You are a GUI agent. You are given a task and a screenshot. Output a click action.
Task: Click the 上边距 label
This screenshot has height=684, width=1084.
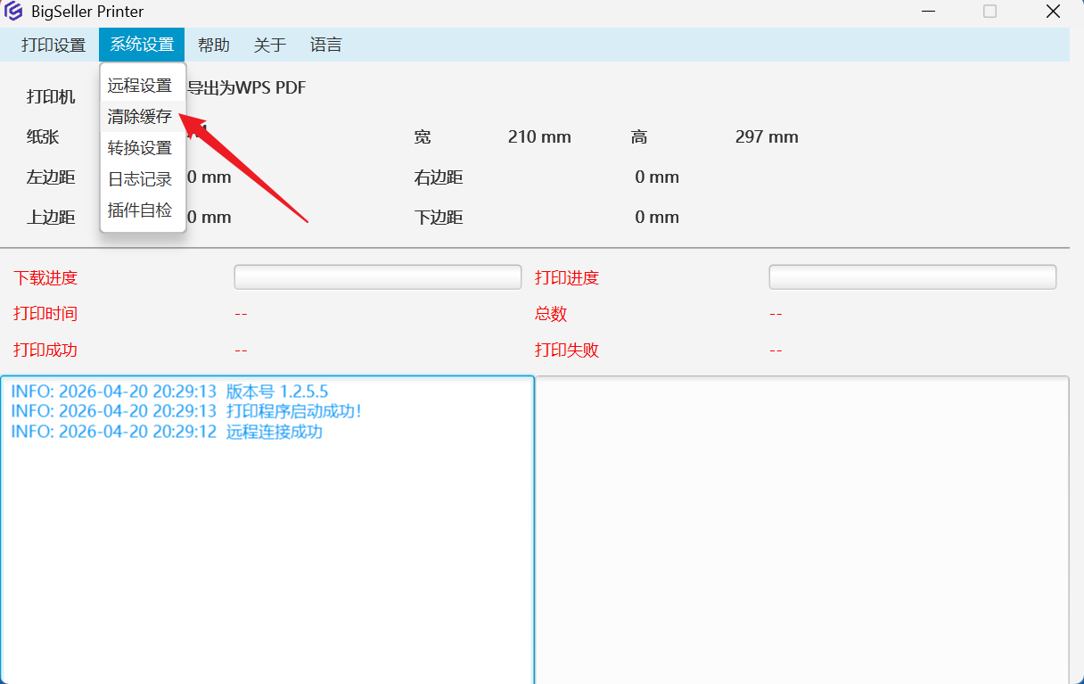51,218
